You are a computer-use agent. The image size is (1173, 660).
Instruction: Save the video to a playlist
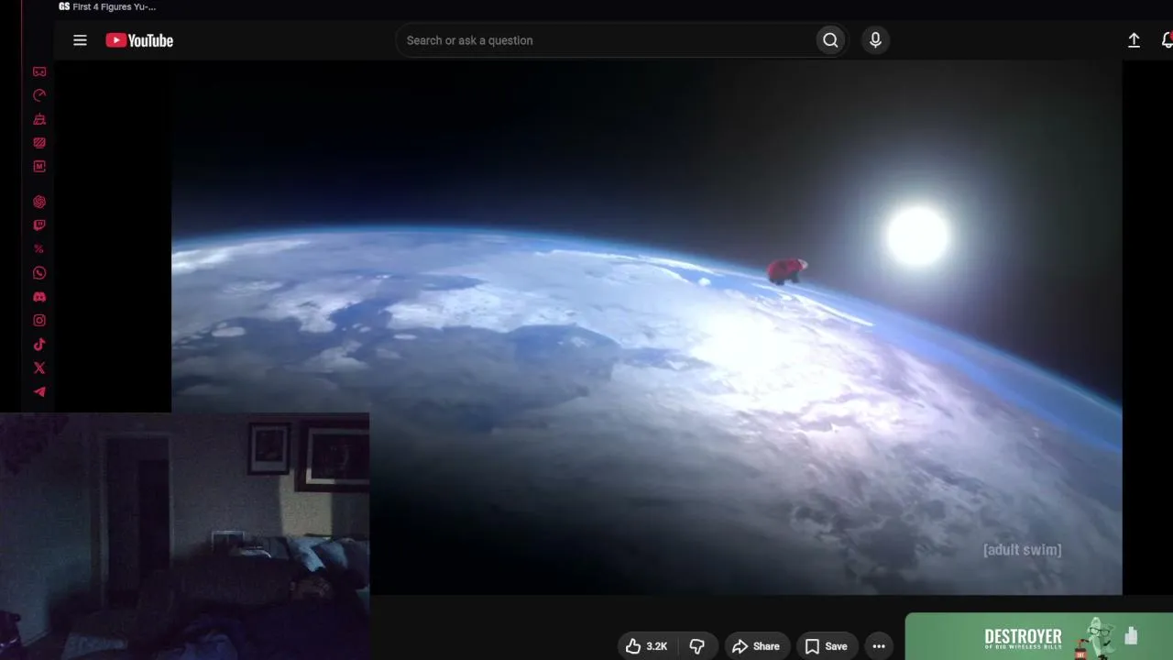[827, 646]
